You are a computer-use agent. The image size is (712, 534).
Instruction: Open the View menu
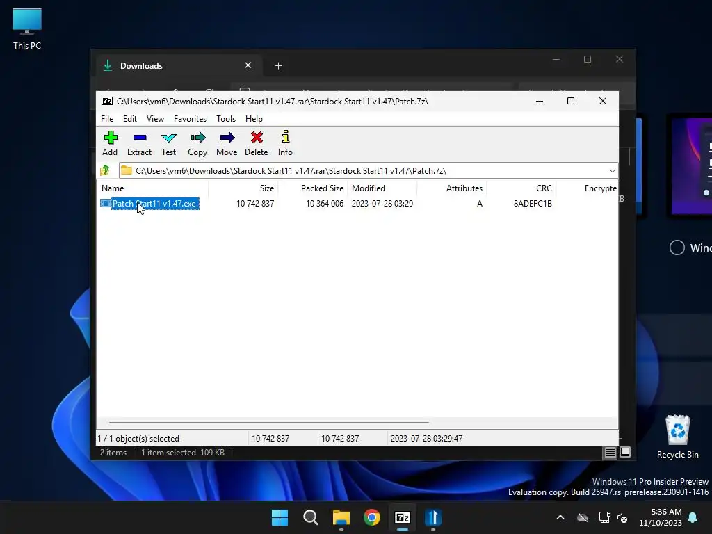pyautogui.click(x=155, y=118)
